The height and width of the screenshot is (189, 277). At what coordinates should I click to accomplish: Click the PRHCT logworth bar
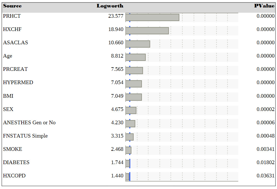click(152, 17)
